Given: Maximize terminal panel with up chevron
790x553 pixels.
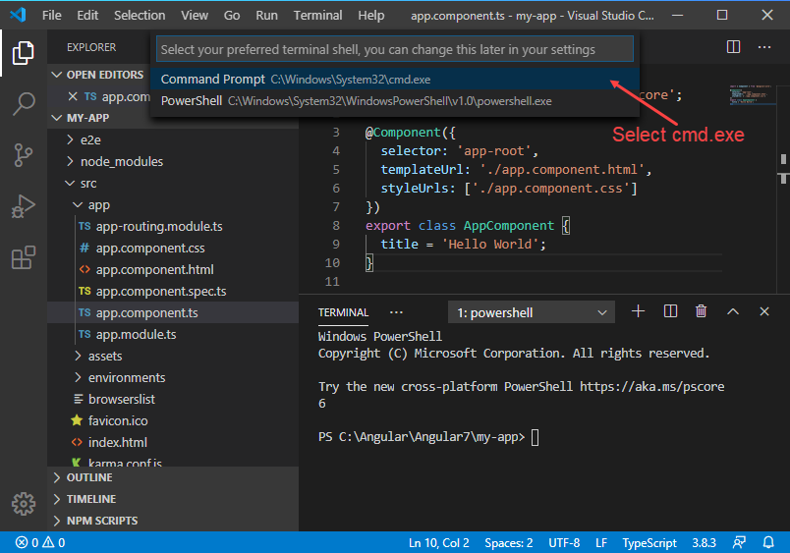Looking at the screenshot, I should [732, 311].
